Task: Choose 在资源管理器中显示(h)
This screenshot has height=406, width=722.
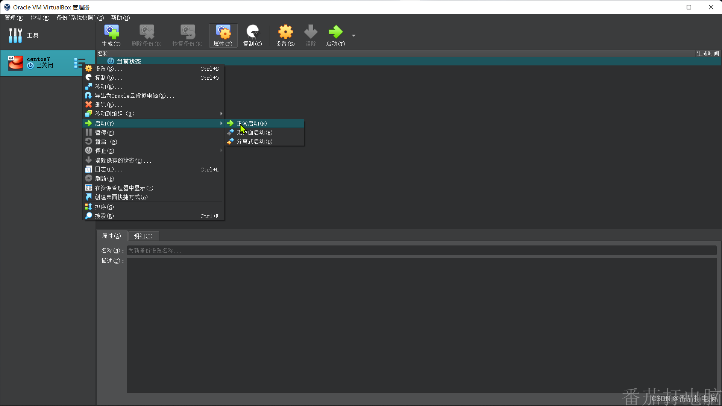Action: [x=153, y=188]
